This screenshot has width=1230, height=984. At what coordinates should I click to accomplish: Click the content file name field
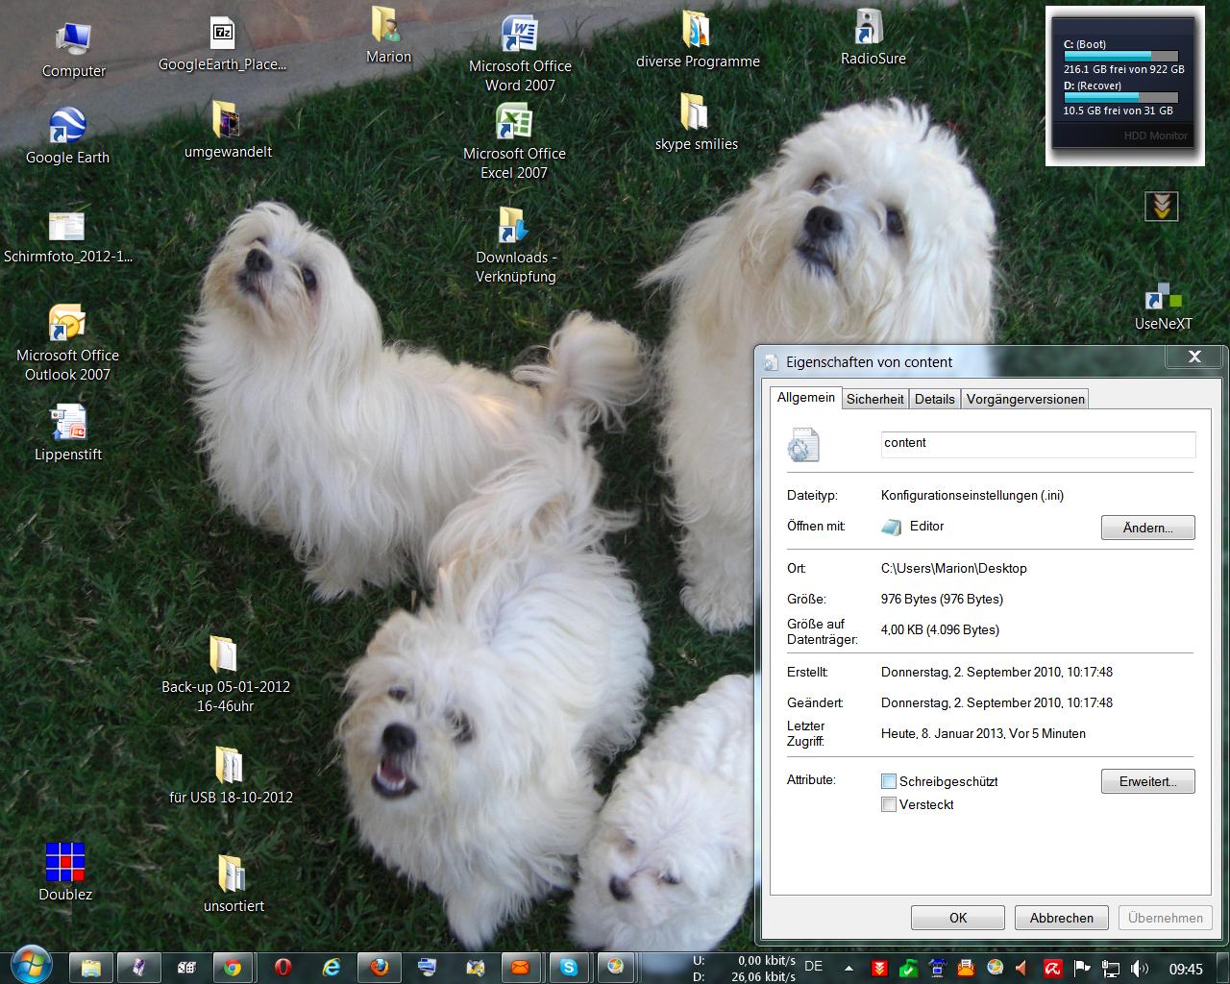pyautogui.click(x=1038, y=443)
